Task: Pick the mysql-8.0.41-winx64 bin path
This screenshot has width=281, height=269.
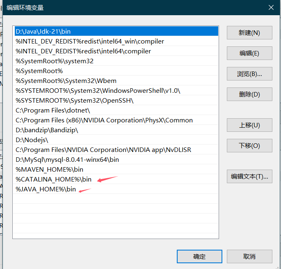Action: [x=67, y=159]
